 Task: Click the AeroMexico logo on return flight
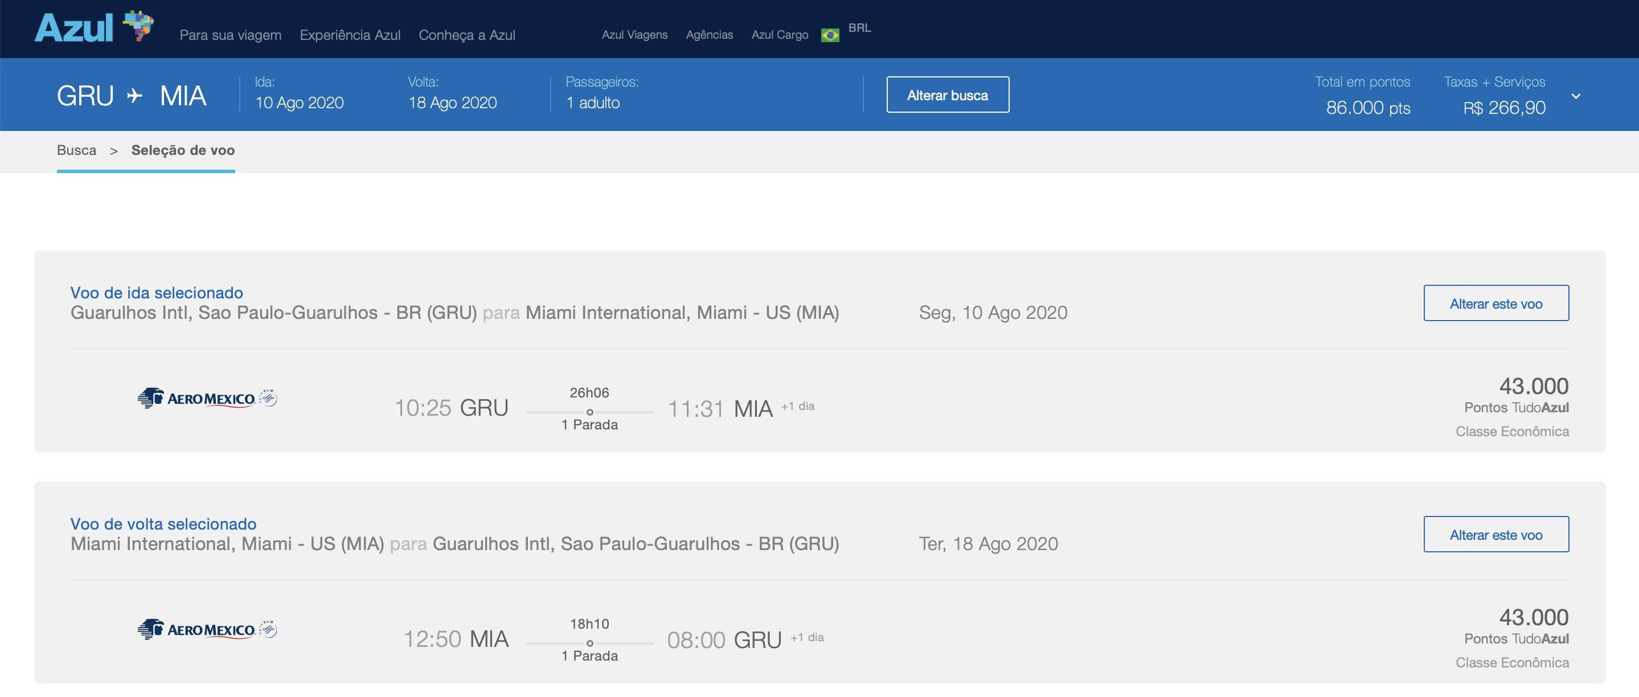[207, 630]
